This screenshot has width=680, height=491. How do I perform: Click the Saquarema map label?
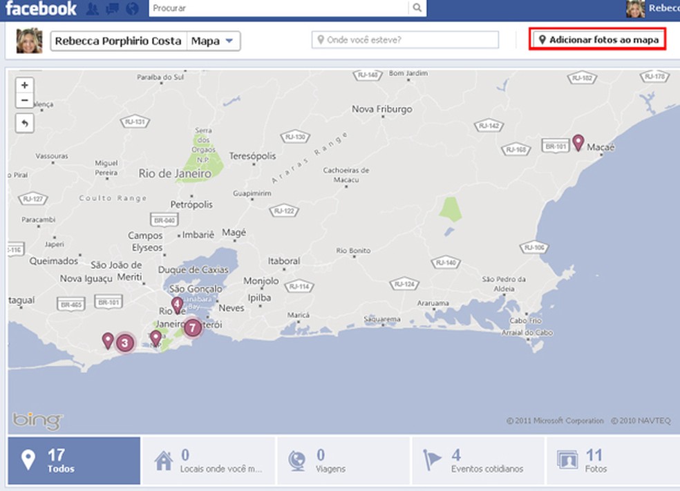pos(382,319)
